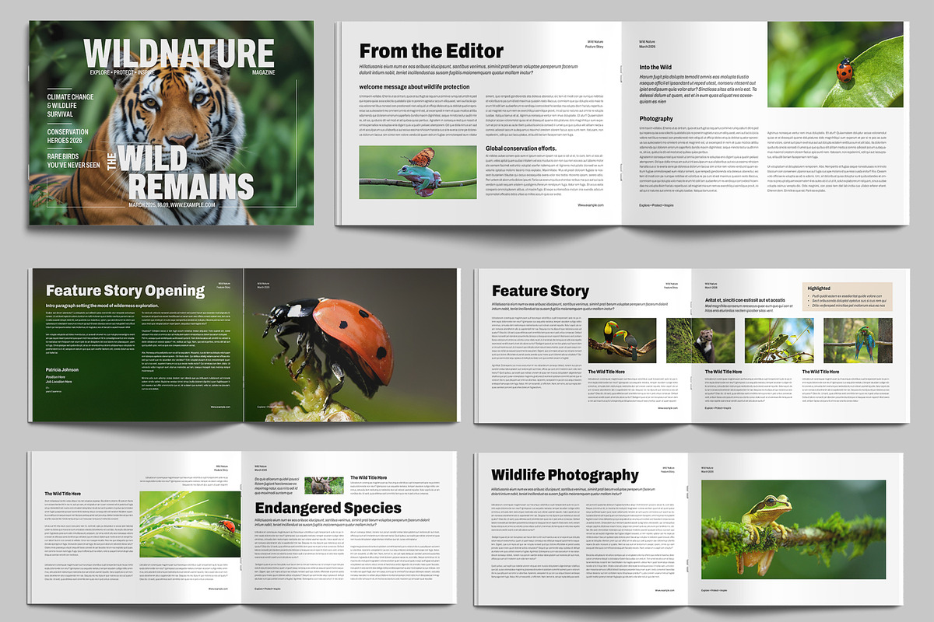Click the 'Global conservation efforts.' subheading
Viewport: 934px width, 622px height.
523,147
